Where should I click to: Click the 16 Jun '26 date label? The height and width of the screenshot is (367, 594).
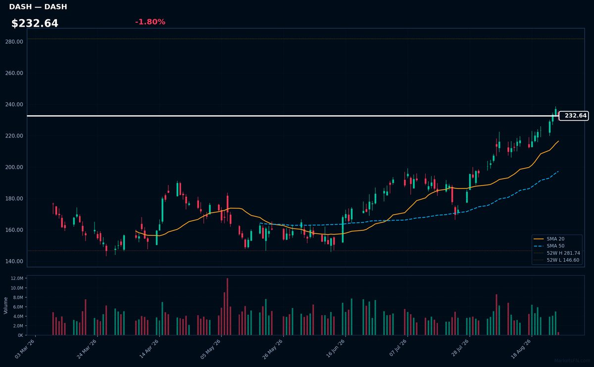(335, 349)
